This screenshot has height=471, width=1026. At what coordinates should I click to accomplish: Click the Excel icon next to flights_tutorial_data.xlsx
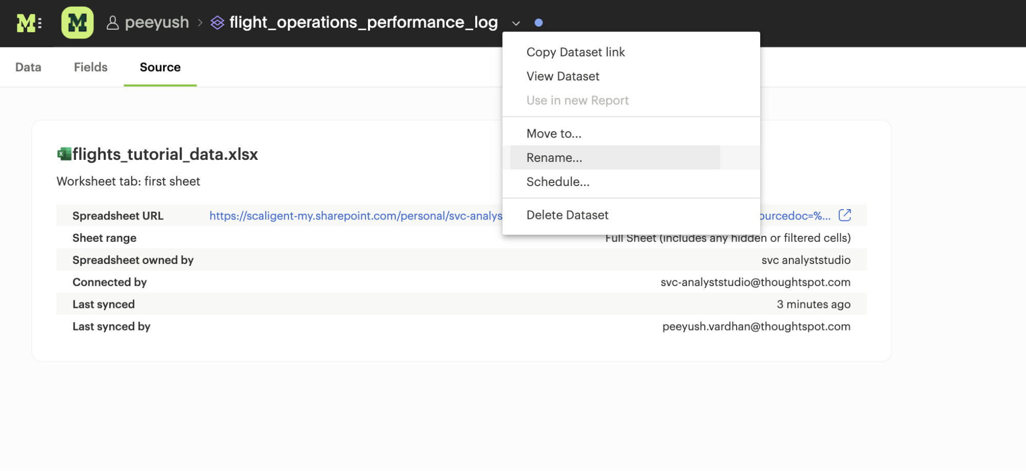[x=64, y=154]
